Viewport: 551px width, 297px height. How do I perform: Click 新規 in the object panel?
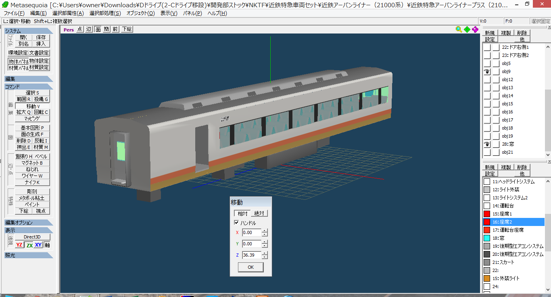point(490,33)
